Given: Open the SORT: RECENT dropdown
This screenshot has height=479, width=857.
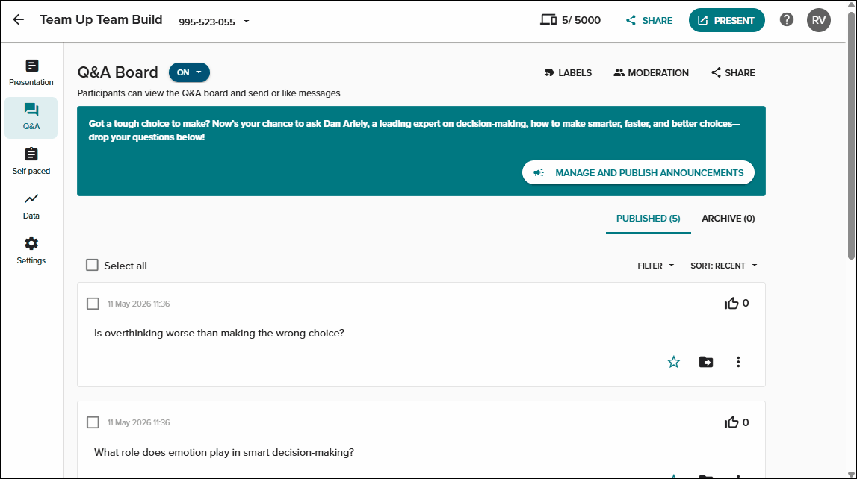Looking at the screenshot, I should pyautogui.click(x=724, y=266).
